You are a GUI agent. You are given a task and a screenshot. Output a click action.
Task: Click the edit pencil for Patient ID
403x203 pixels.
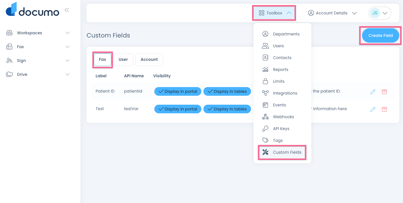[x=373, y=92]
